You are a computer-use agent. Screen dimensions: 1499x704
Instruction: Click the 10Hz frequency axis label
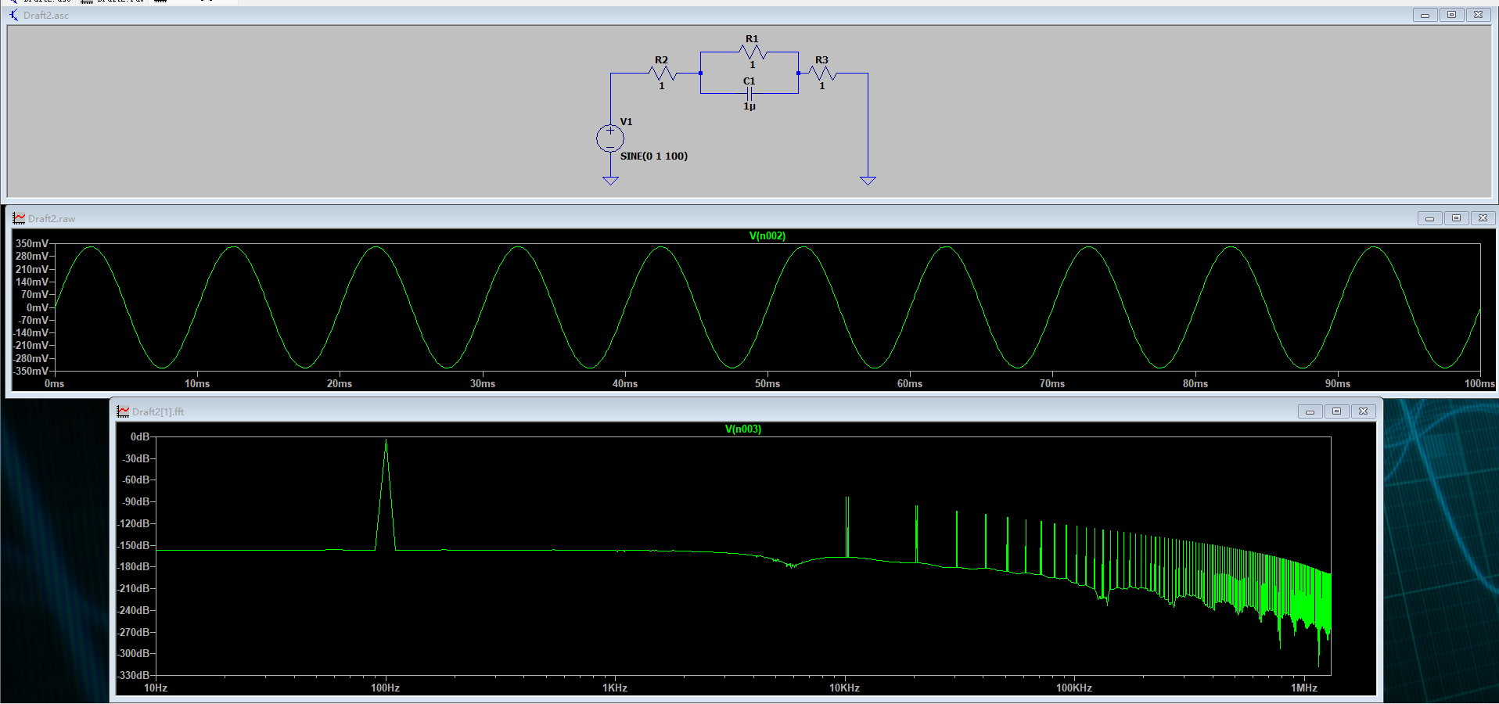[x=156, y=688]
